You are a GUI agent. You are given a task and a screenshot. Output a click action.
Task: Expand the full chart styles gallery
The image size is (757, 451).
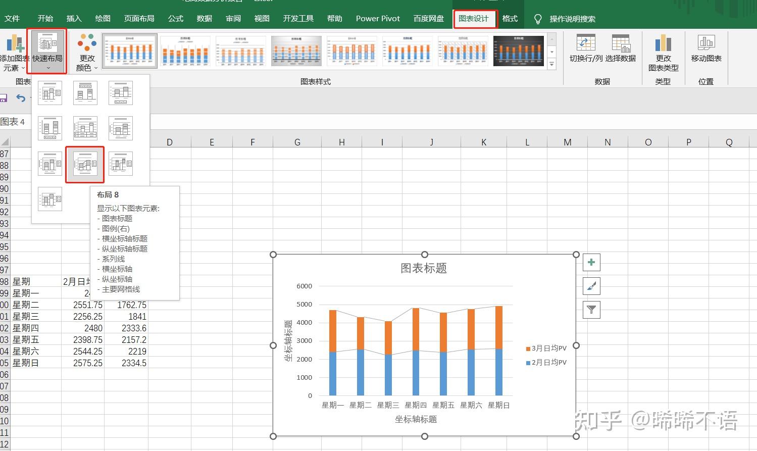point(552,64)
